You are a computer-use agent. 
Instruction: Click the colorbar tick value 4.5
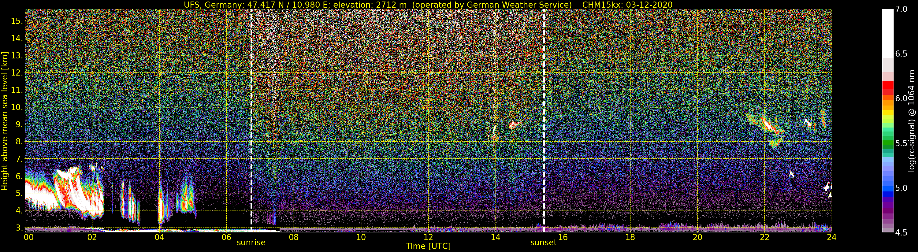point(901,233)
